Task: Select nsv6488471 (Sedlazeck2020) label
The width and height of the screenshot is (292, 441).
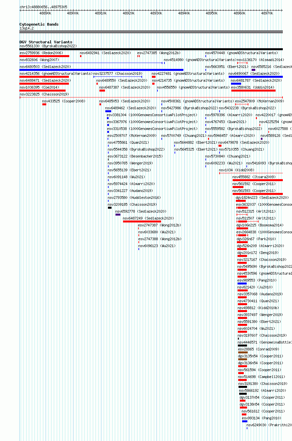Action: (45, 80)
